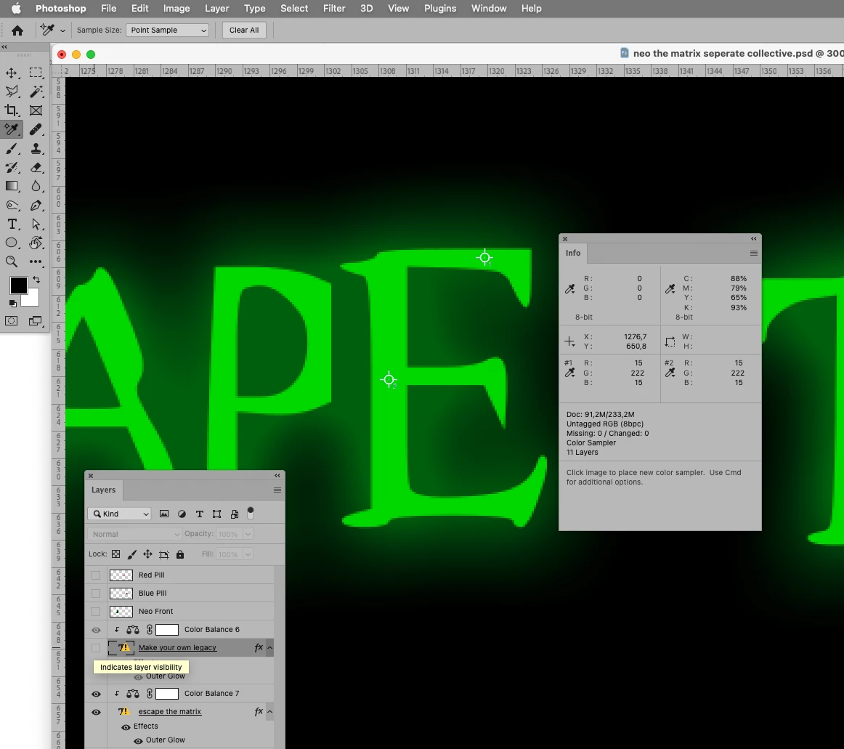Select the Hand tool
This screenshot has height=749, width=844.
(36, 243)
